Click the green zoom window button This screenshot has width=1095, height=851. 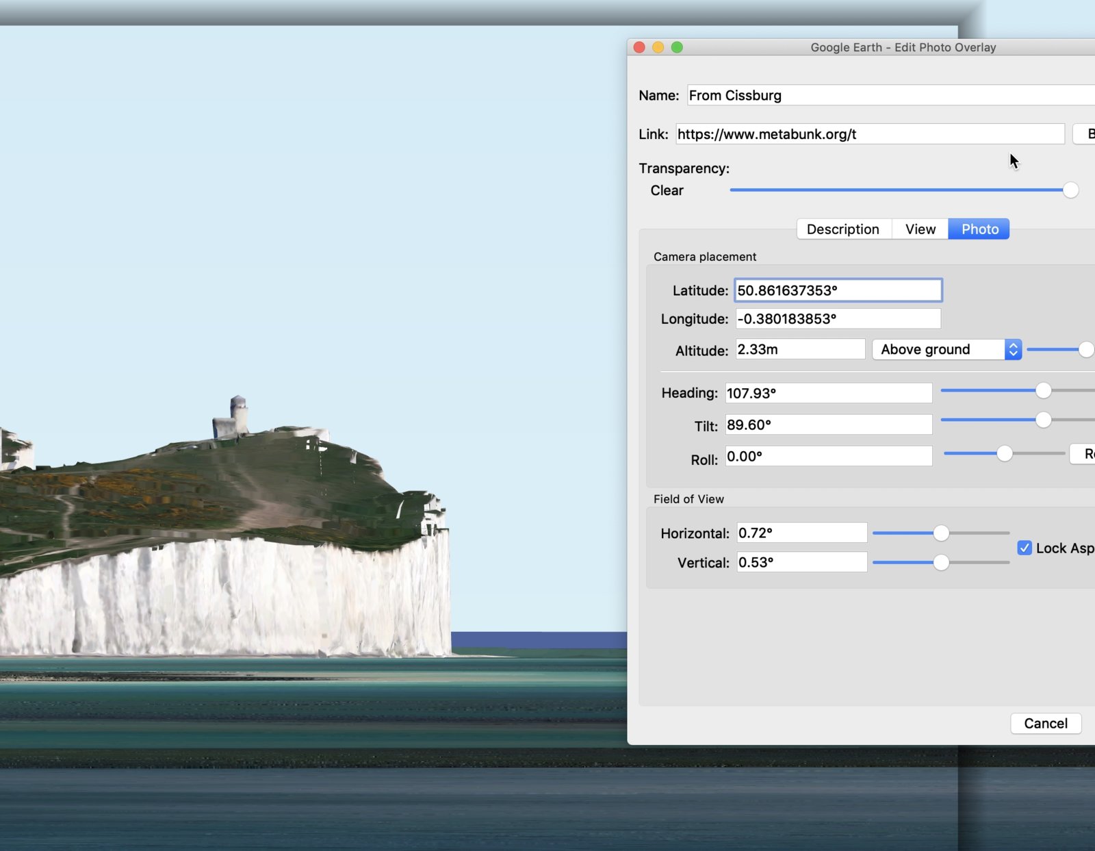677,47
